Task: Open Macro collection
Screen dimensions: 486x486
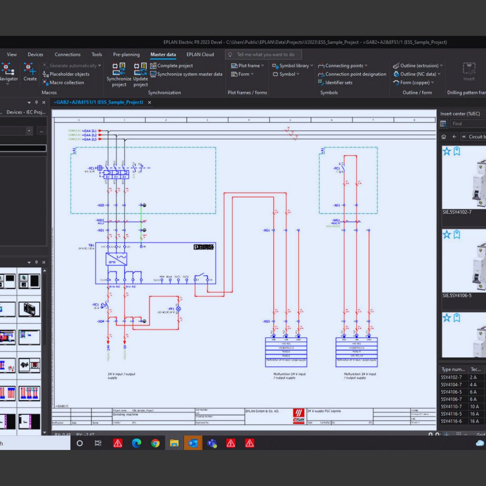Action: [x=63, y=83]
